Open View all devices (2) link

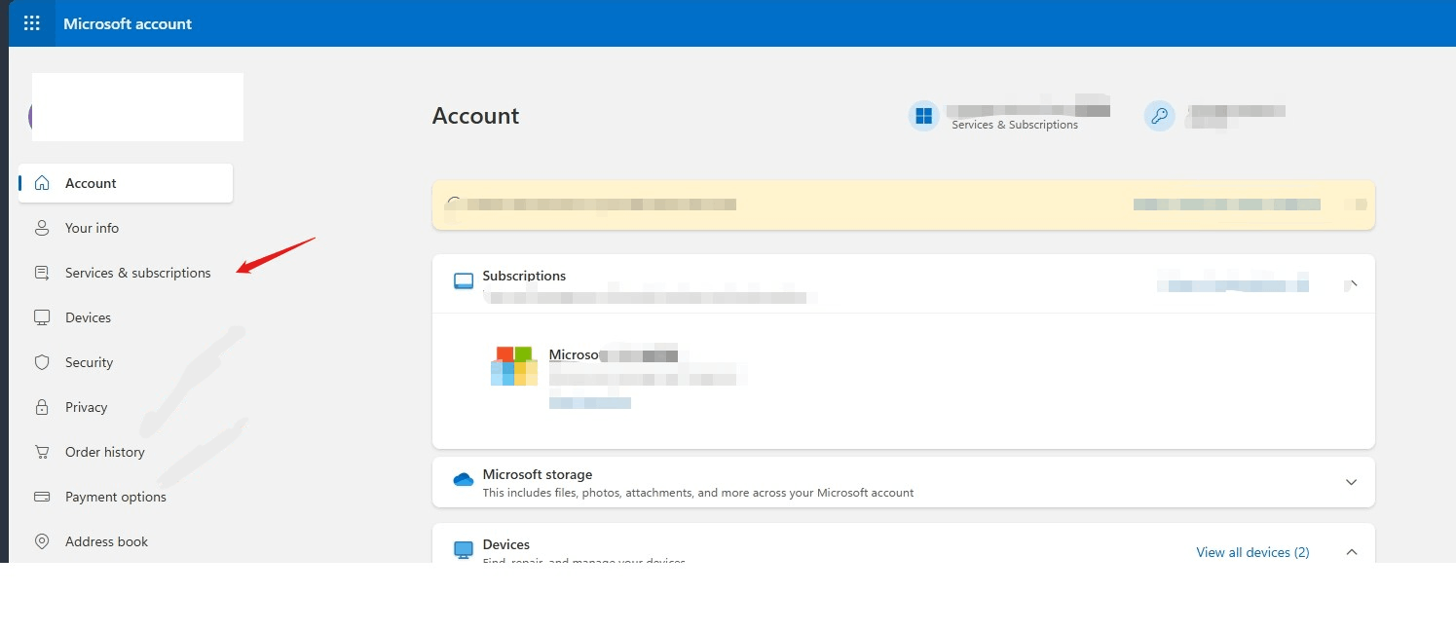(x=1252, y=552)
